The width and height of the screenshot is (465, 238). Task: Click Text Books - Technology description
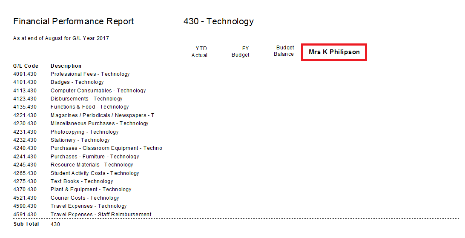[82, 181]
